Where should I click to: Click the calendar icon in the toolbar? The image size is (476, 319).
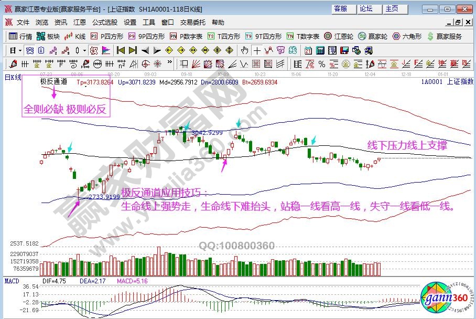click(308, 50)
